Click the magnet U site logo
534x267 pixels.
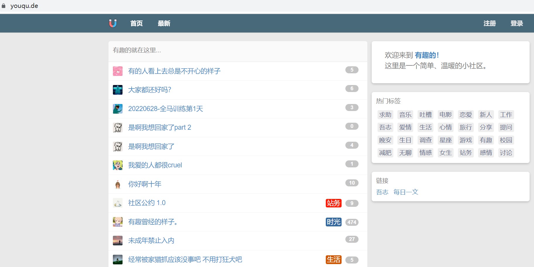(113, 23)
